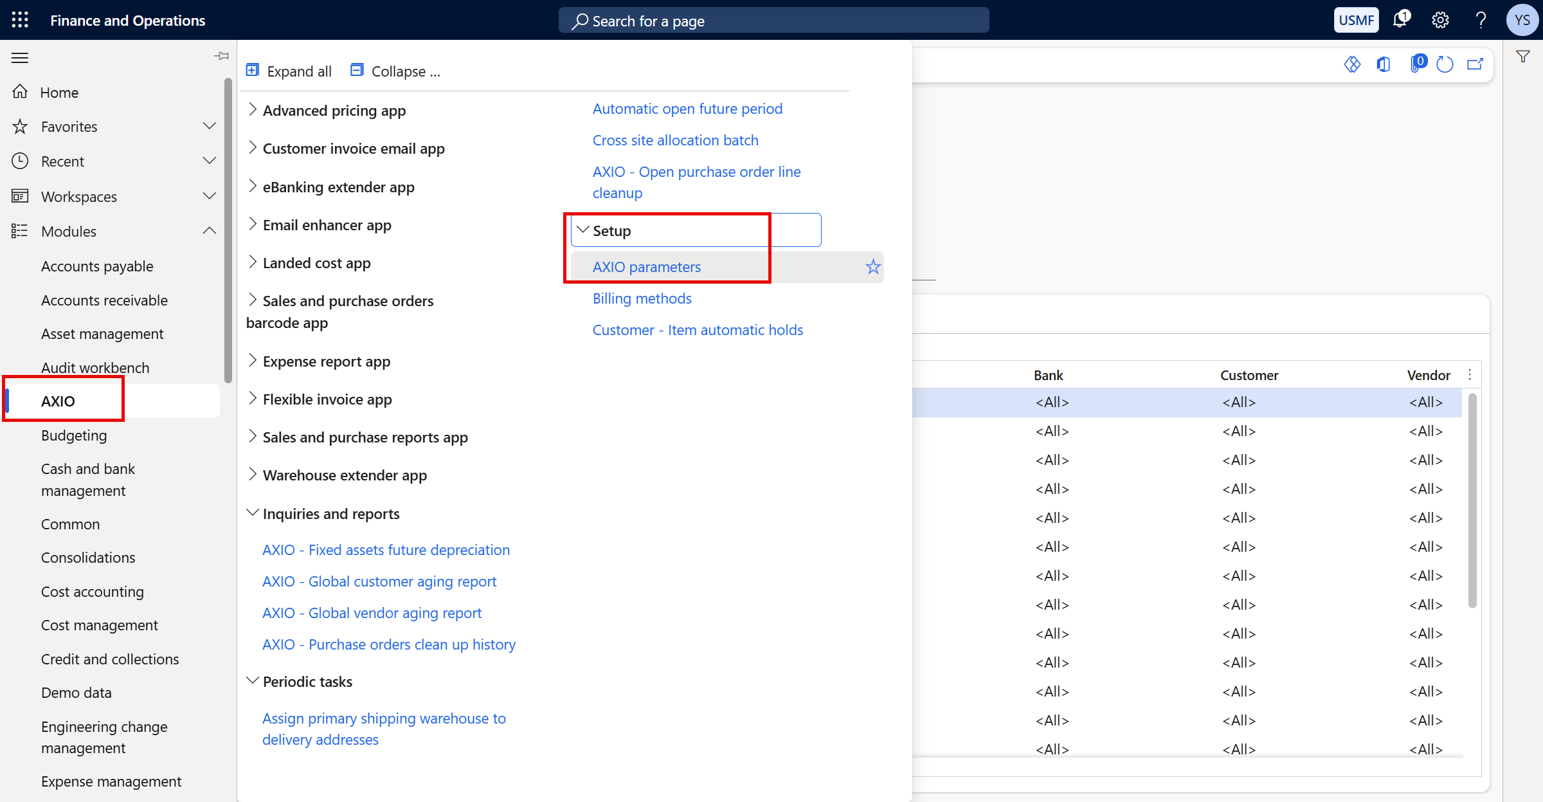Screen dimensions: 1543x802
Task: Open the Help question mark icon
Action: pos(1481,19)
